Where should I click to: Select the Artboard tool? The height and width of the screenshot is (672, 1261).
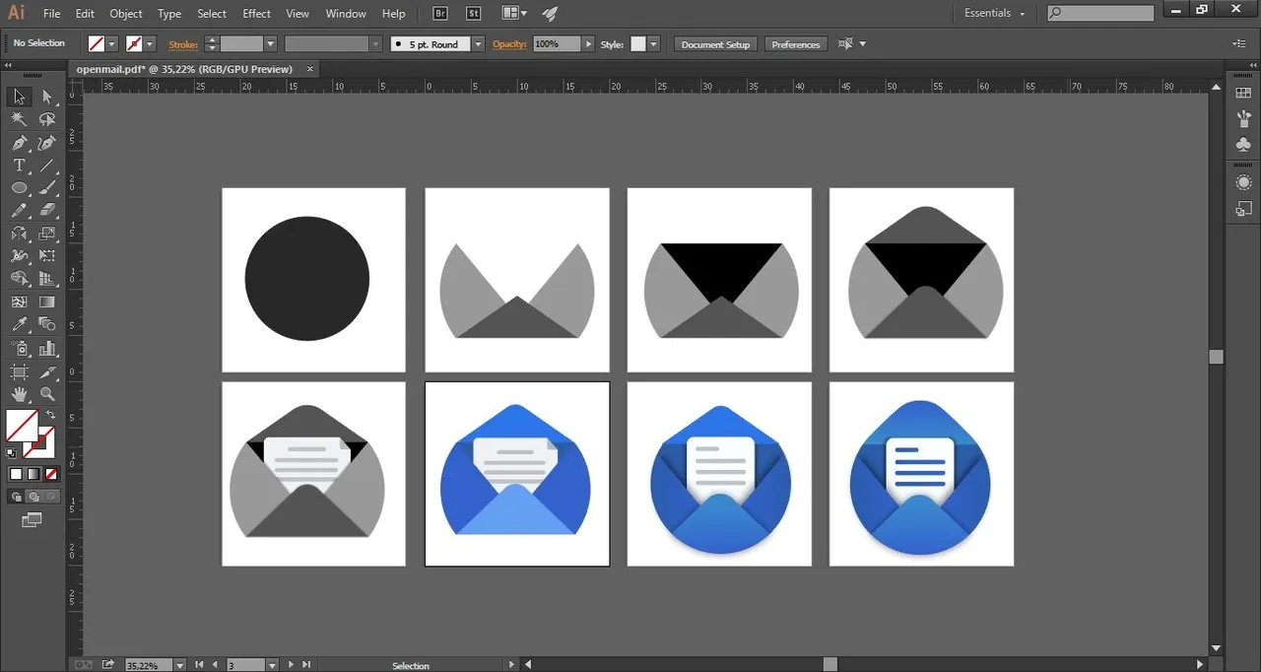coord(19,371)
